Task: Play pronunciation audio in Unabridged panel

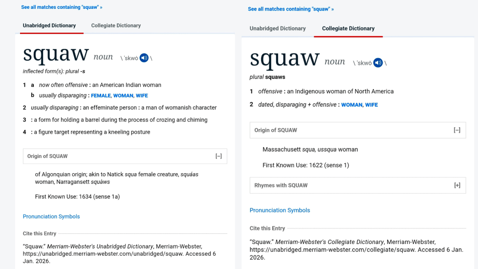Action: pos(144,58)
